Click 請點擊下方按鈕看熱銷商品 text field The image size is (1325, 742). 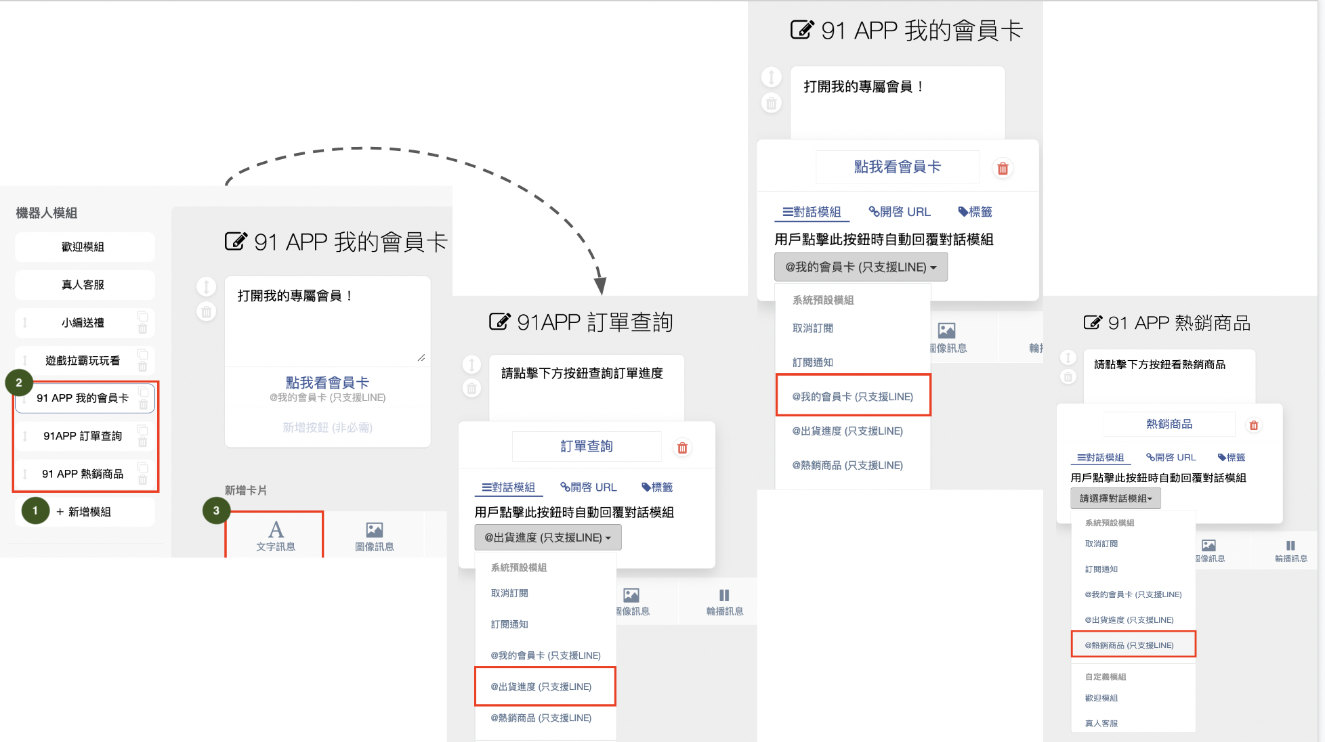1169,376
